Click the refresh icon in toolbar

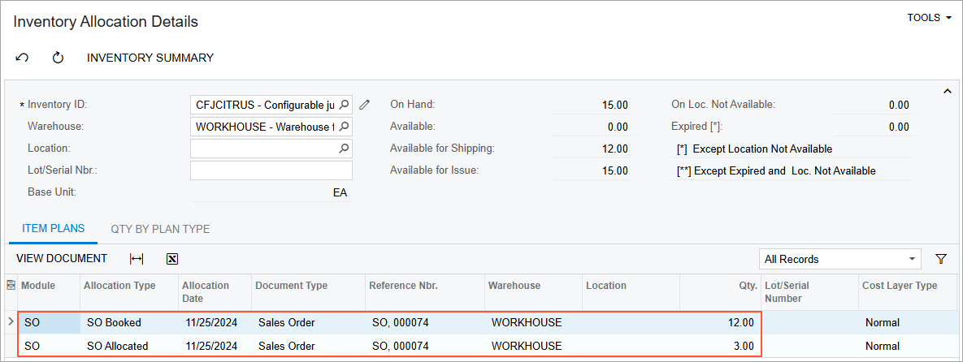click(58, 58)
